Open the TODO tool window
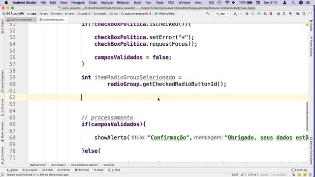Viewport: 315px width, 177px height. tap(48, 170)
